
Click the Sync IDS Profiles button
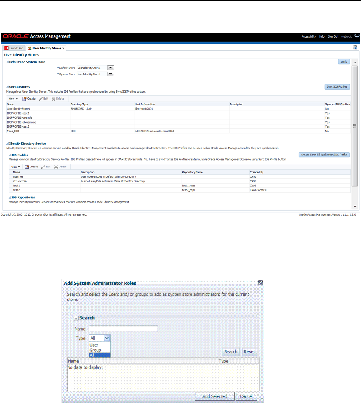(x=337, y=86)
